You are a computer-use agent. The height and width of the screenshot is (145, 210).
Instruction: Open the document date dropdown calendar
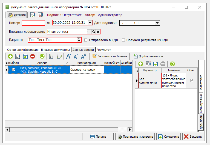(x=90, y=23)
